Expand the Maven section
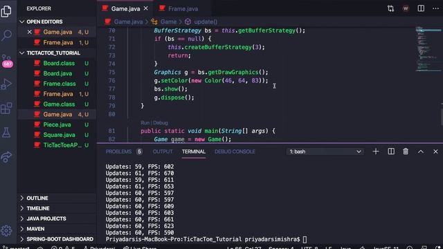Image resolution: width=443 pixels, height=249 pixels. pos(57,229)
